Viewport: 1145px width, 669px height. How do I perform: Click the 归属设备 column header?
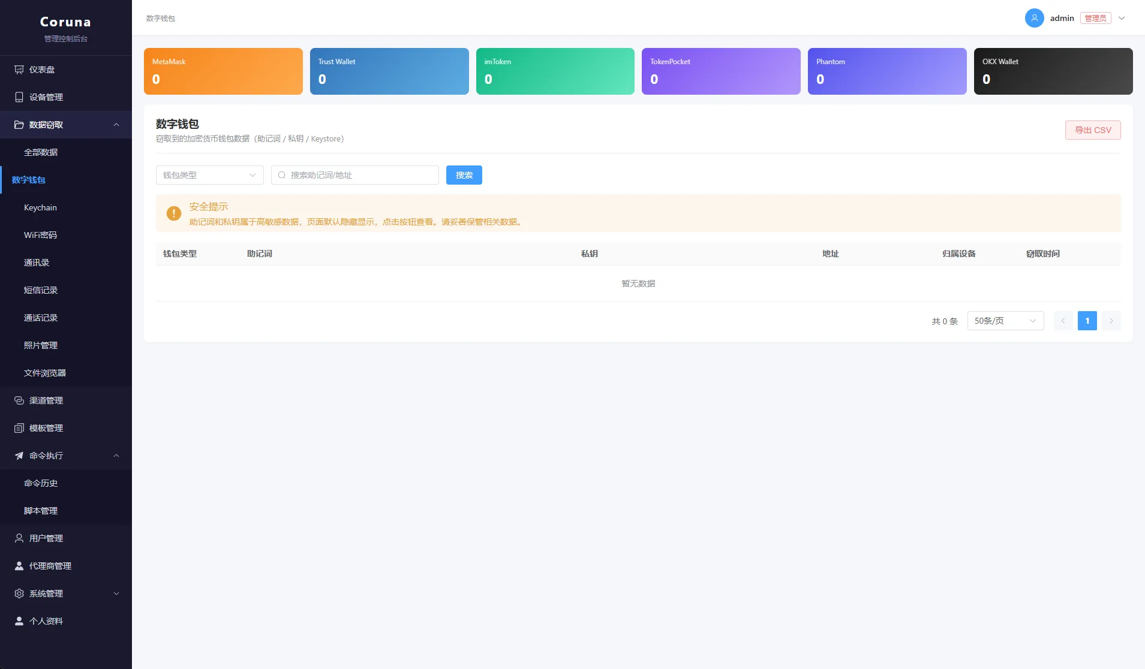click(959, 254)
